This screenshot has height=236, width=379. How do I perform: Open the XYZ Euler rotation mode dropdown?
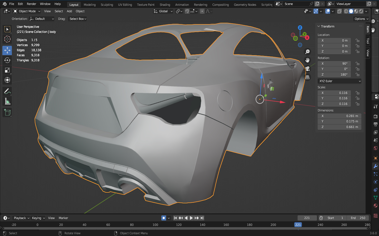[x=340, y=81]
